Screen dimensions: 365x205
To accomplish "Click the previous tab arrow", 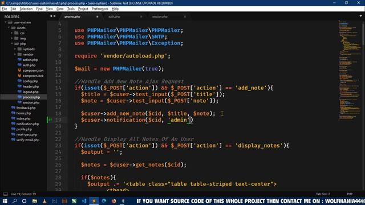I will click(51, 17).
